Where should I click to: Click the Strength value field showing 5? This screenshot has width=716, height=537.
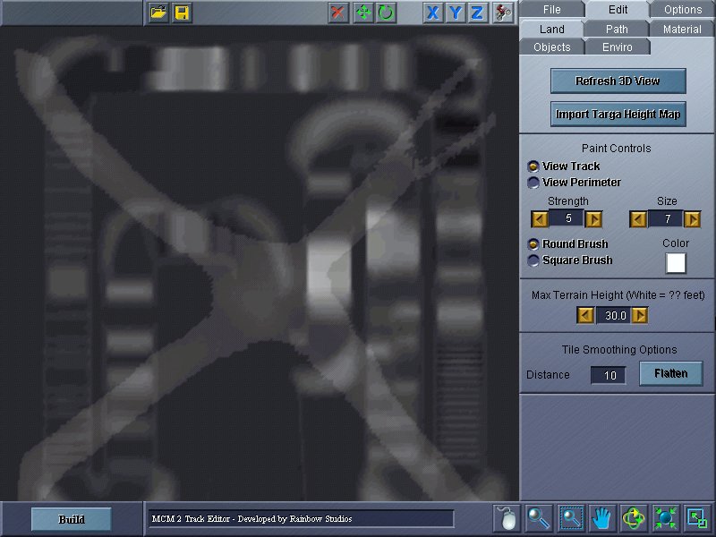tap(567, 218)
